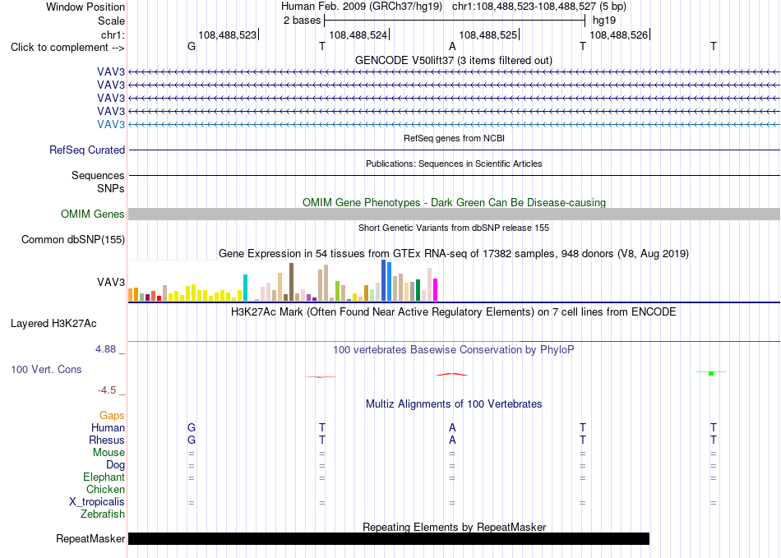Click the magenta bar ending the GTEx chart
This screenshot has height=558, width=781.
coord(436,290)
